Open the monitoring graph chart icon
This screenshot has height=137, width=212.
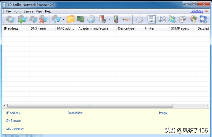click(172, 19)
